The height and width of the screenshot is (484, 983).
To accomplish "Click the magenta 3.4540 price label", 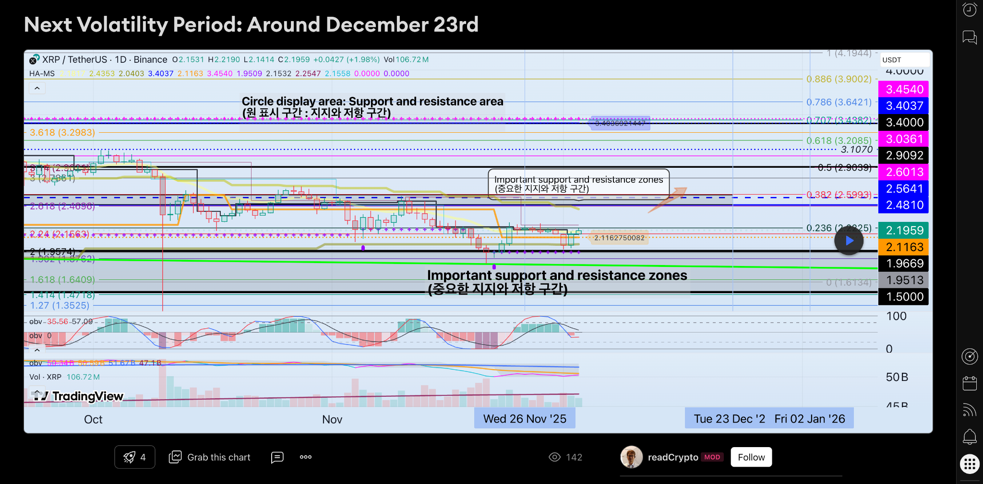I will [904, 89].
